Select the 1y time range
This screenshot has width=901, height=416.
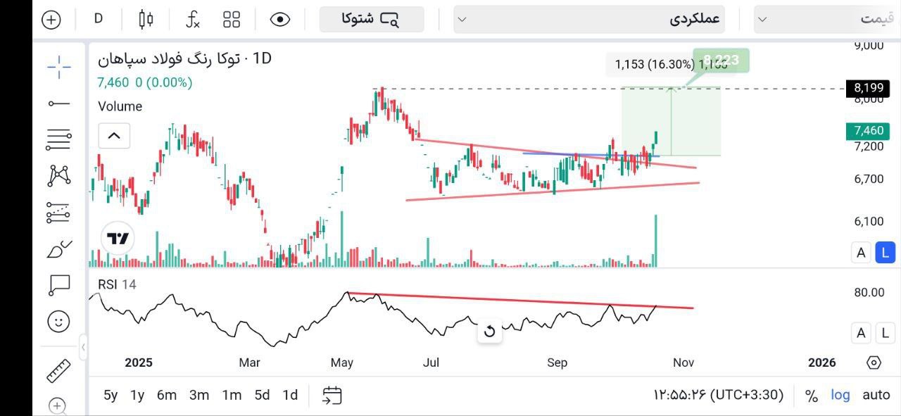coord(137,395)
